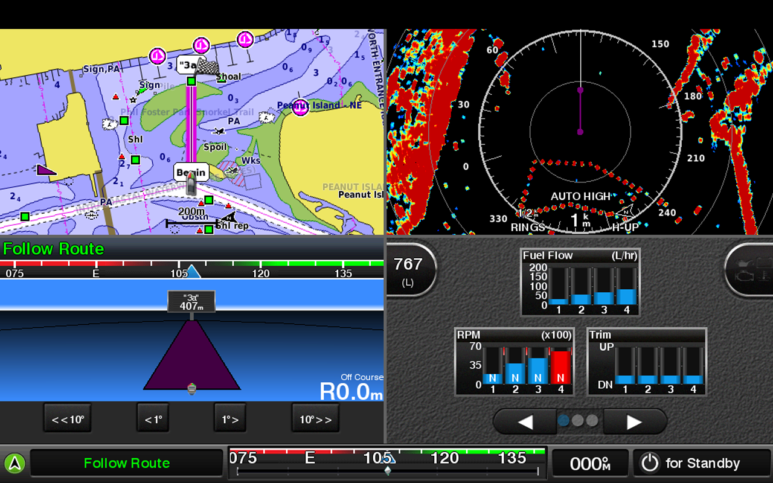Tap the heading compass tape in bottom bar
Viewport: 773px width, 483px height.
(387, 463)
